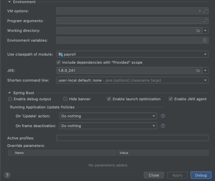215x181 pixels.
Task: Open the Environment variables list editor
Action: click(205, 40)
